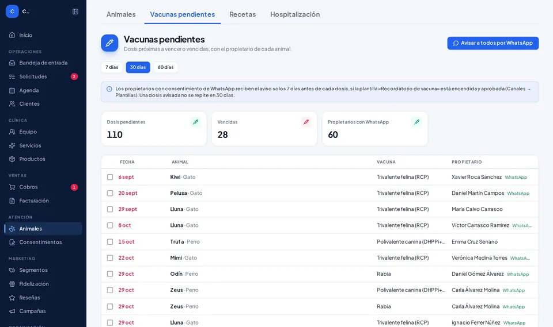553x327 pixels.
Task: Click Dosis pendientes count 110
Action: coord(115,135)
